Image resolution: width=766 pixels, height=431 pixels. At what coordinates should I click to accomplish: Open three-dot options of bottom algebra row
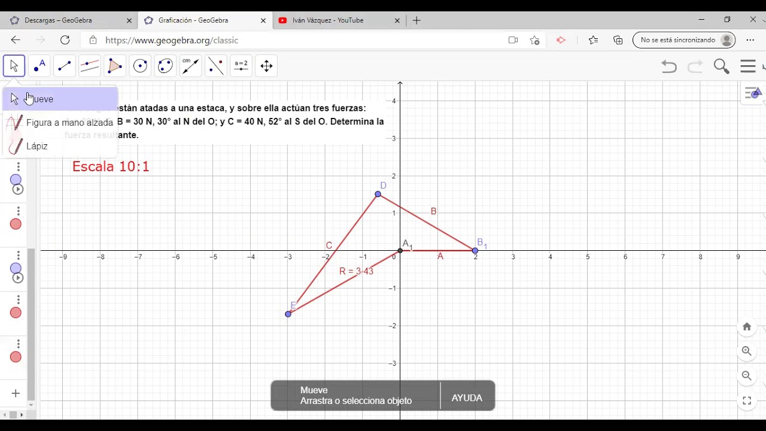click(19, 344)
